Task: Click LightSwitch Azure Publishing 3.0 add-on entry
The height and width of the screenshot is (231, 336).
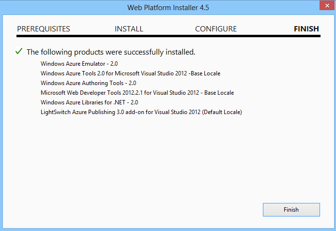Action: [x=141, y=112]
